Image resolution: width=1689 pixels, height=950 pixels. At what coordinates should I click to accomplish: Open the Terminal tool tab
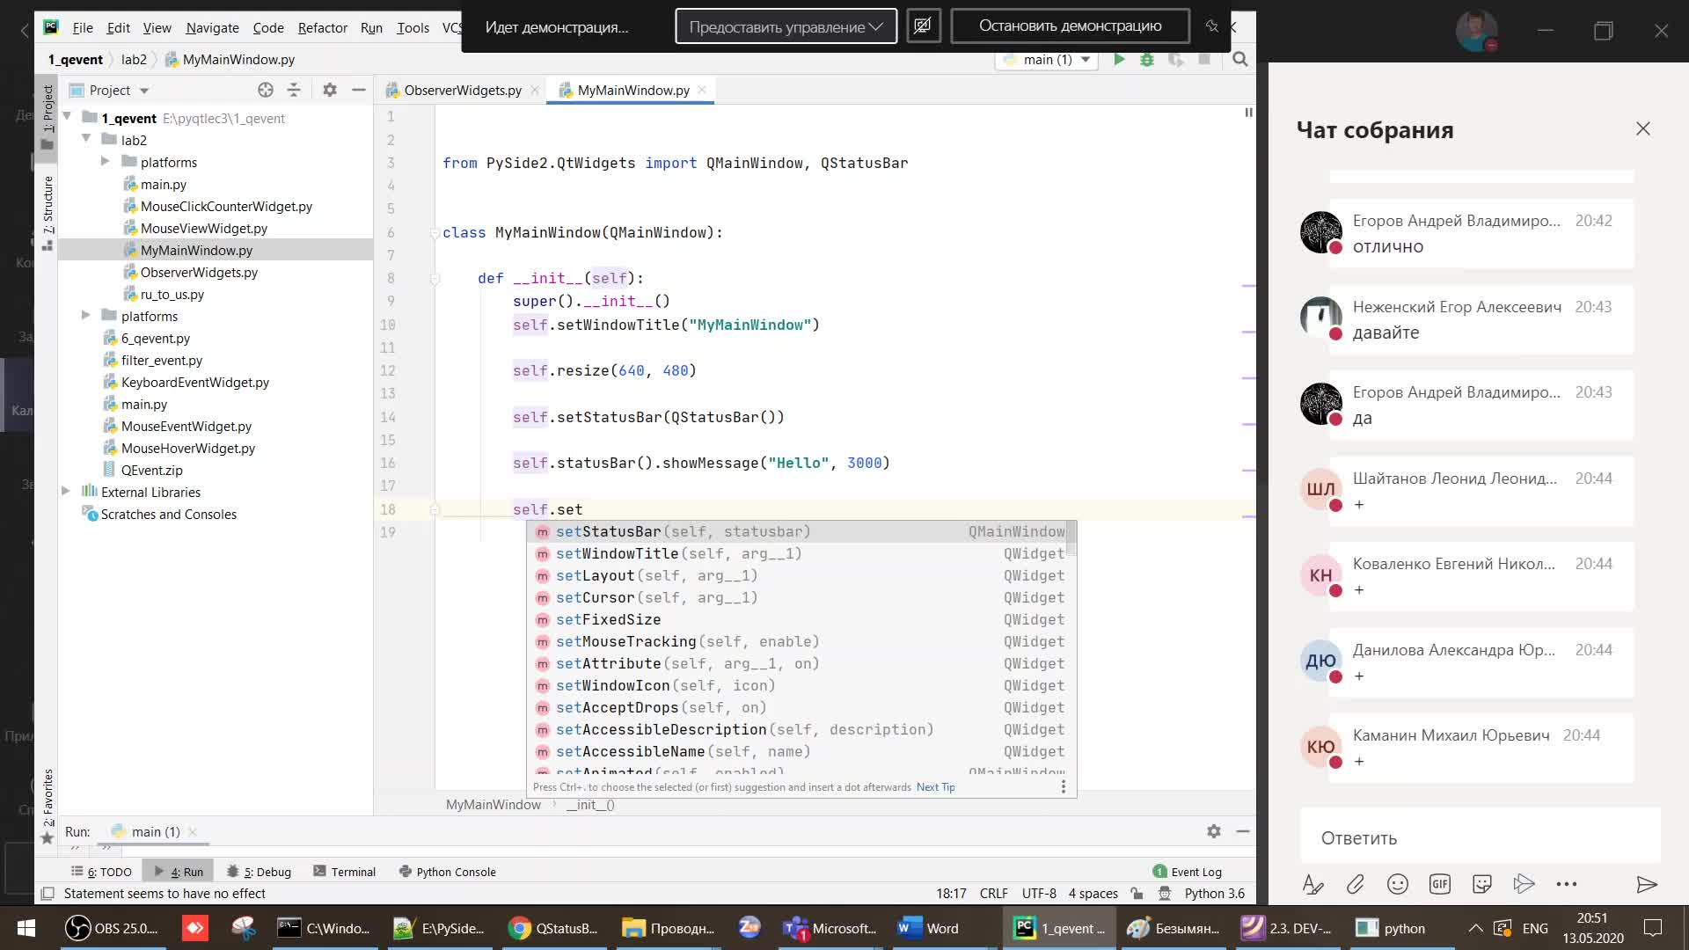(345, 872)
